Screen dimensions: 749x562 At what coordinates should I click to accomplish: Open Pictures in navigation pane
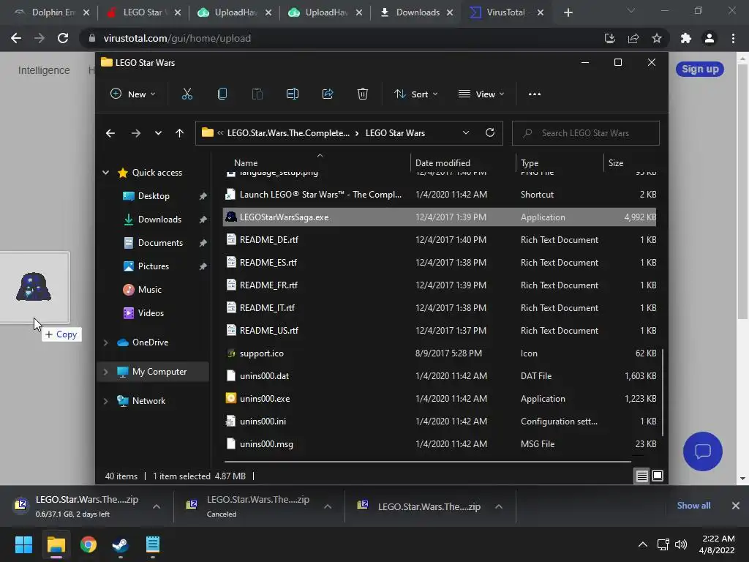tap(154, 266)
